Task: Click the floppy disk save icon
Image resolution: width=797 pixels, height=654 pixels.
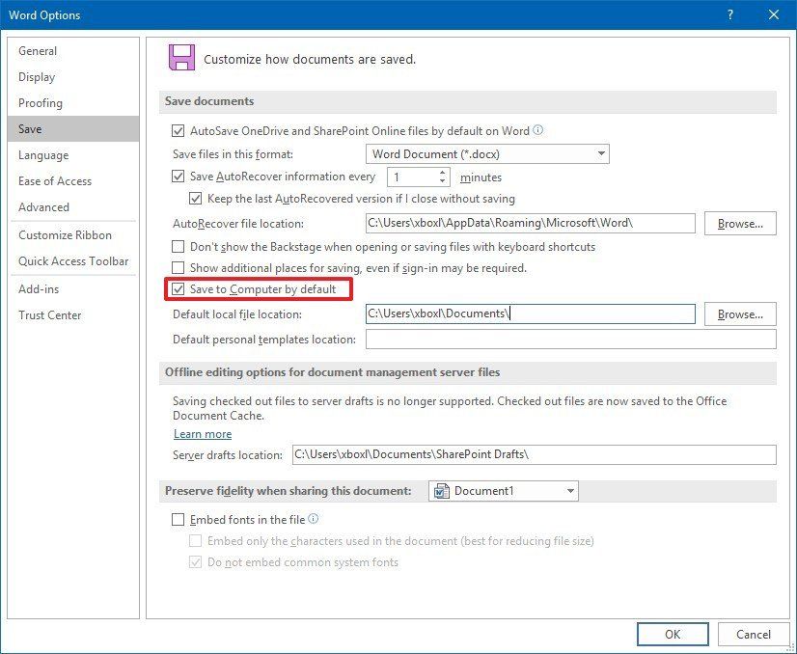Action: 183,57
